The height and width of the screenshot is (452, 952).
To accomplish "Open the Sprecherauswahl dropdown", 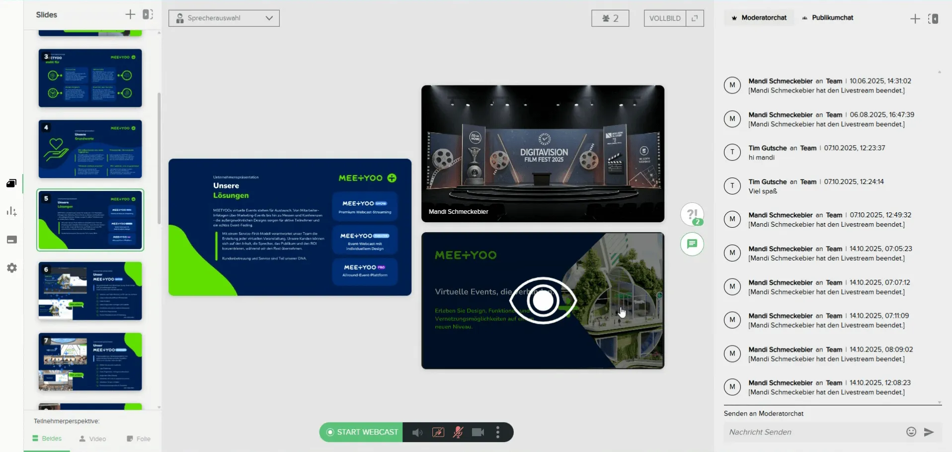I will pos(224,18).
